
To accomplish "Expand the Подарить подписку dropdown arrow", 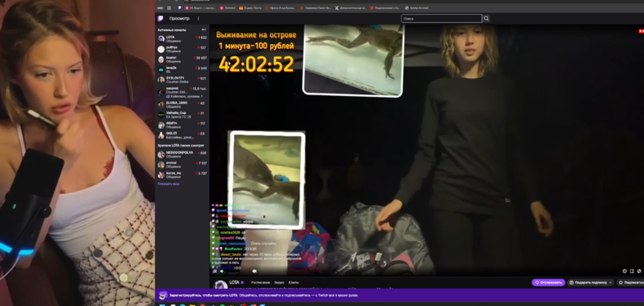I will [x=611, y=283].
